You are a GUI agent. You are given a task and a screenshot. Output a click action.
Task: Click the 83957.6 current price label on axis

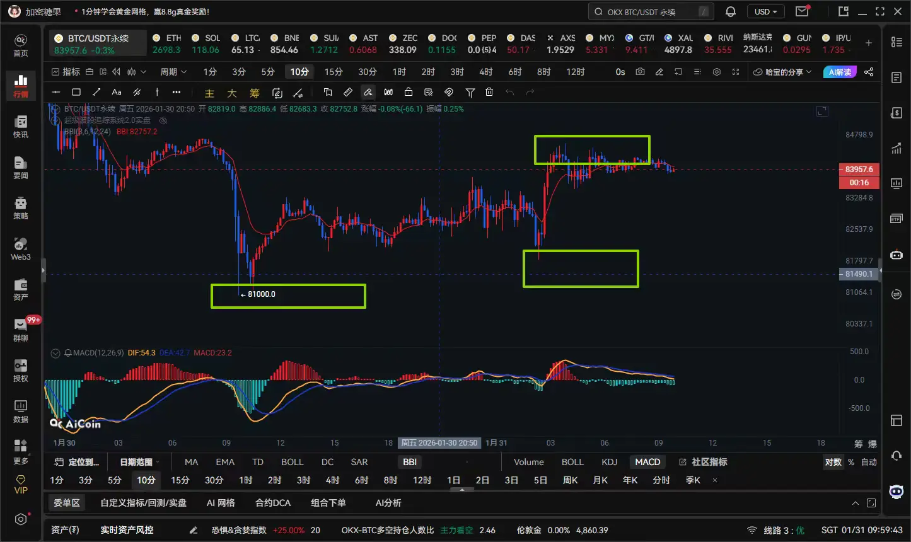pyautogui.click(x=859, y=169)
